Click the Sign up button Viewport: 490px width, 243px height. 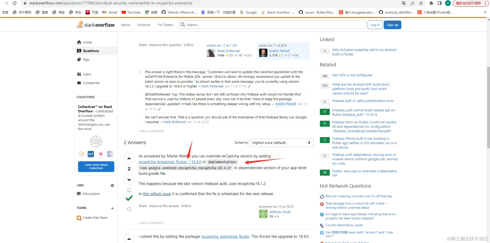(x=392, y=25)
